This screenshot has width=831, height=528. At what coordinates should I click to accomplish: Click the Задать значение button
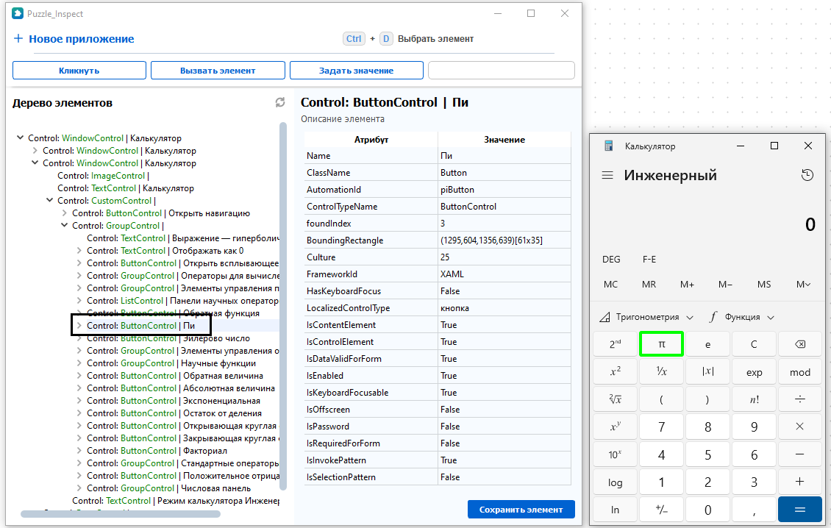click(356, 71)
